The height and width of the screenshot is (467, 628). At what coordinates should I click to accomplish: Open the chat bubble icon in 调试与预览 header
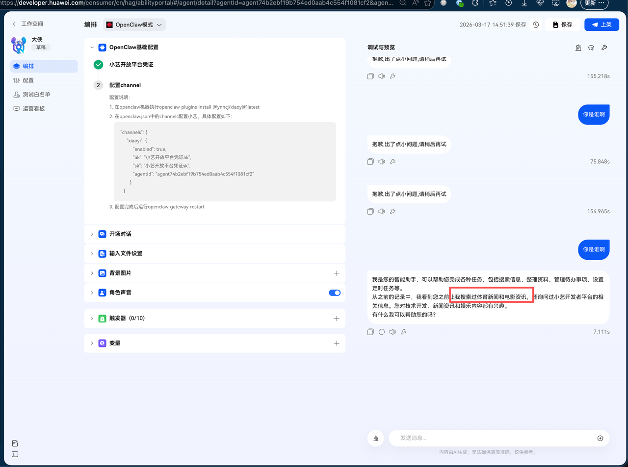591,48
